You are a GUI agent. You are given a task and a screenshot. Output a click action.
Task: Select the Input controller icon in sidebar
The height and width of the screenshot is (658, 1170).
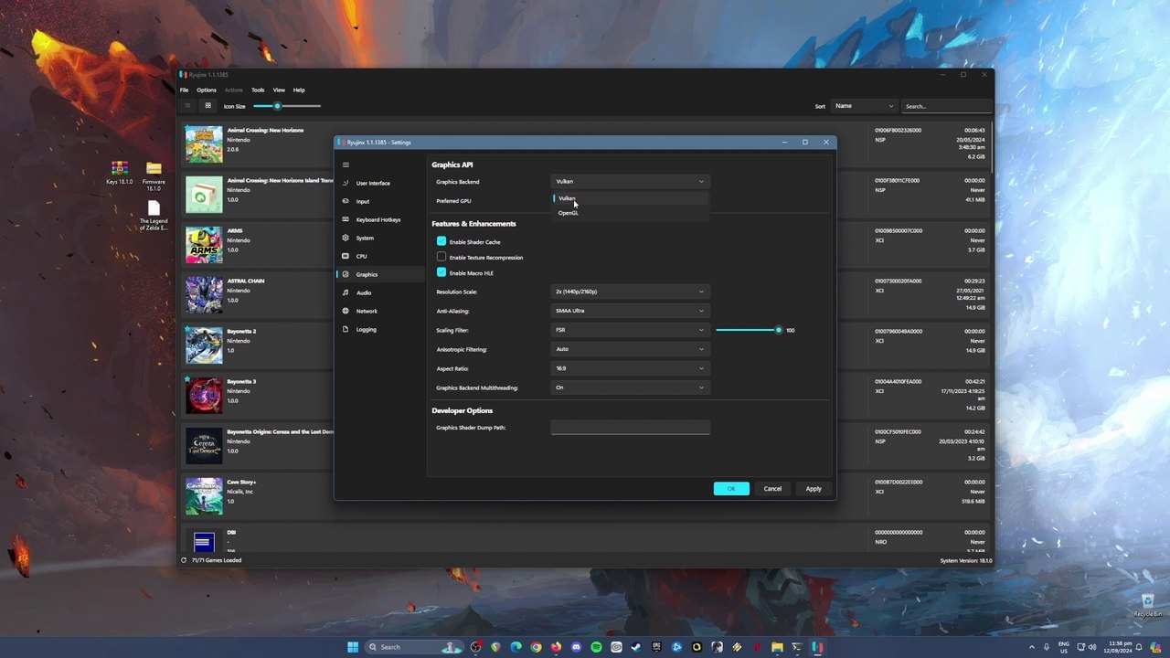tap(346, 201)
